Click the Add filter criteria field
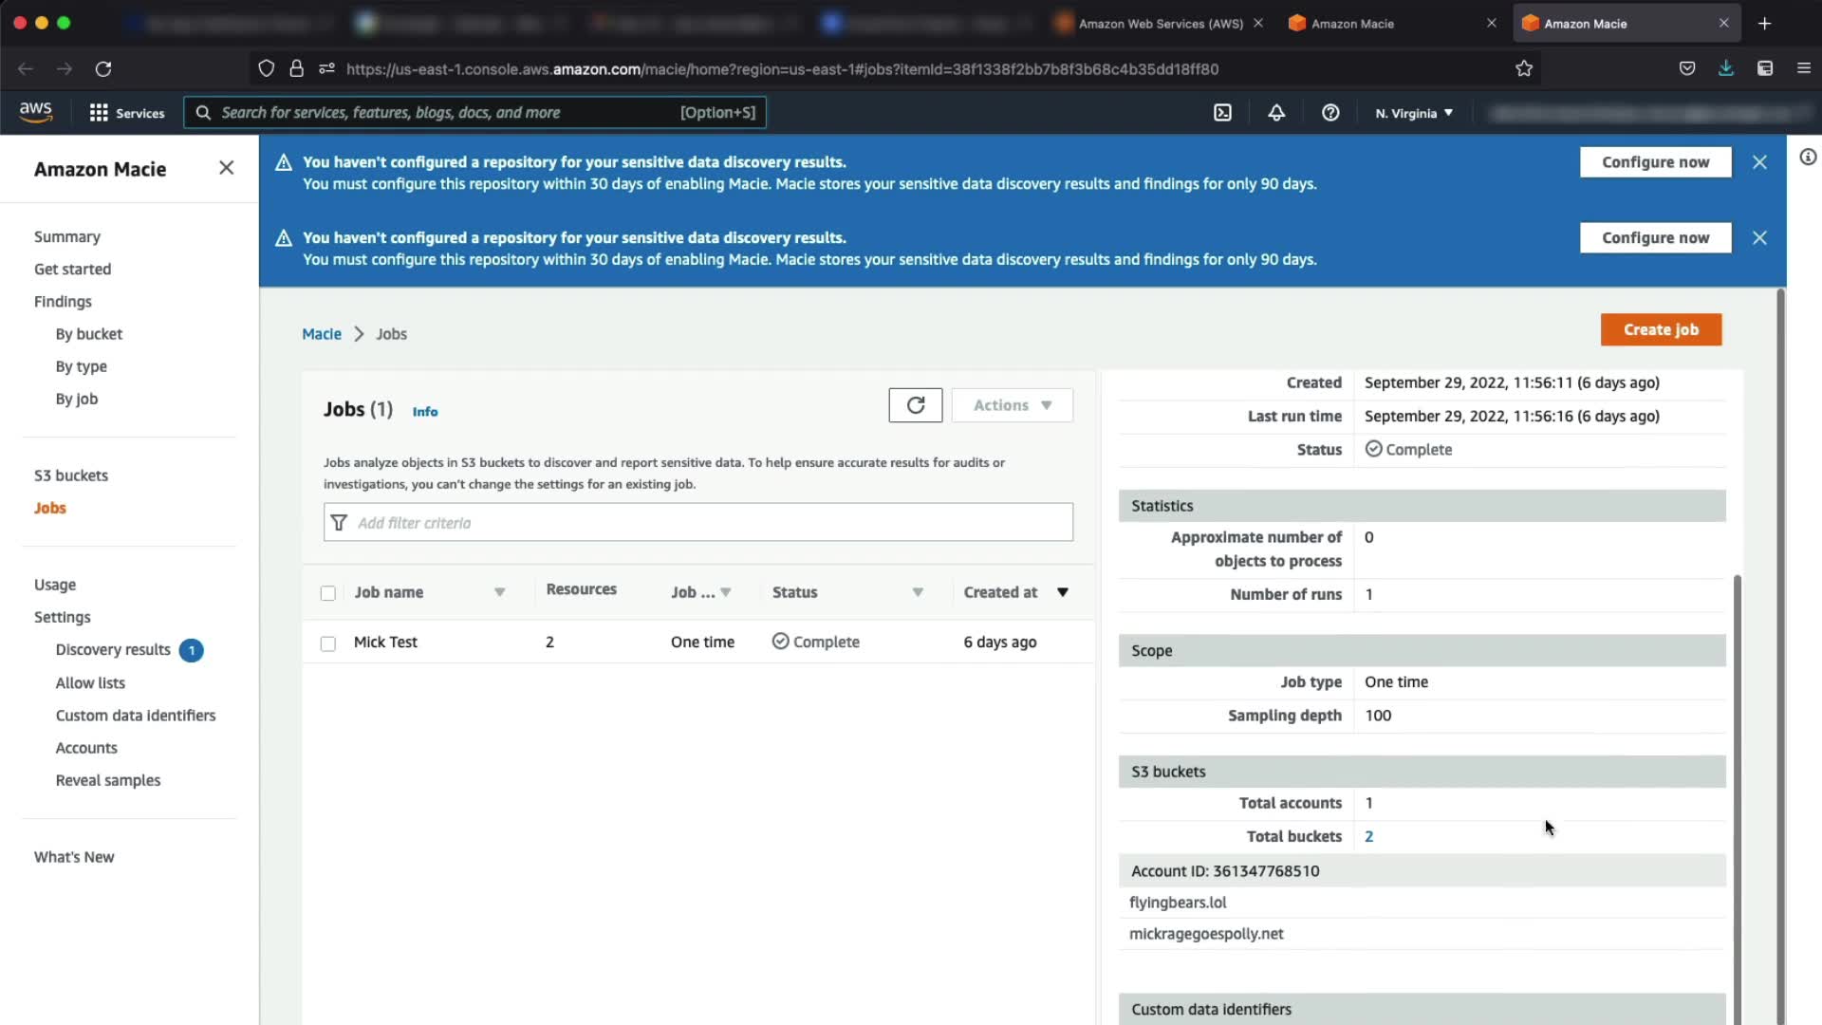Screen dimensions: 1822x1025 tap(697, 523)
